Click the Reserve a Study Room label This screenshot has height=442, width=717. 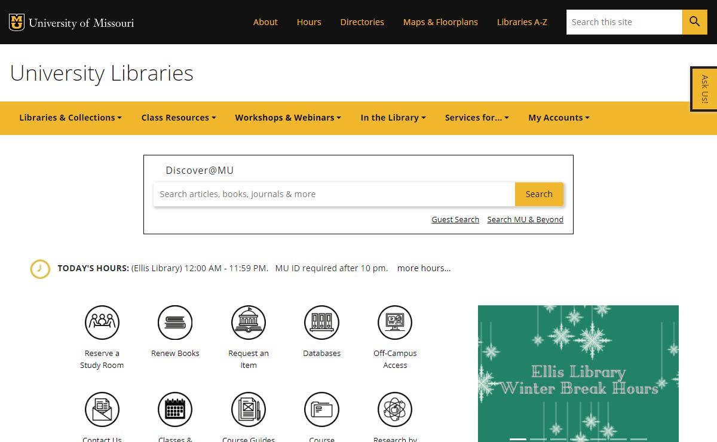tap(102, 359)
